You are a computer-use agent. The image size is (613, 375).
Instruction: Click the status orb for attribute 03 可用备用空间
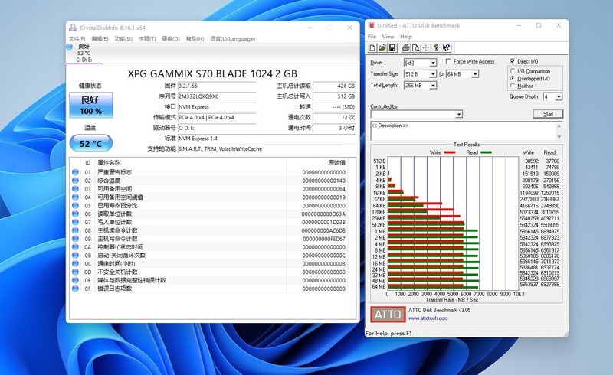click(75, 189)
